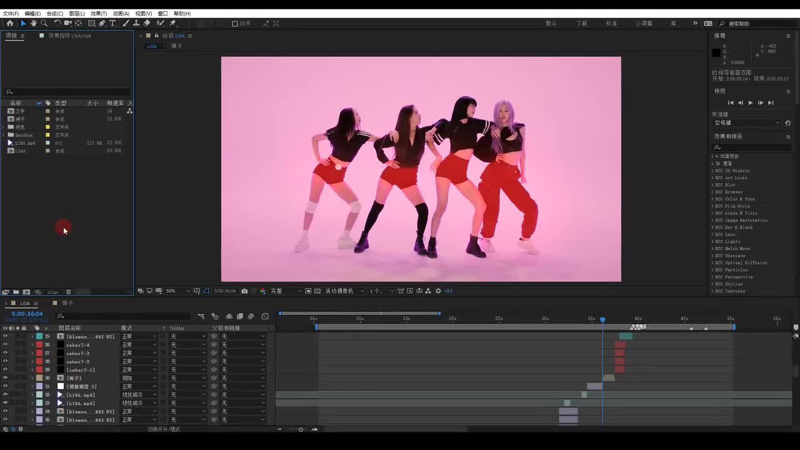Viewport: 800px width, 450px height.
Task: Play the preview with play button
Action: (750, 102)
